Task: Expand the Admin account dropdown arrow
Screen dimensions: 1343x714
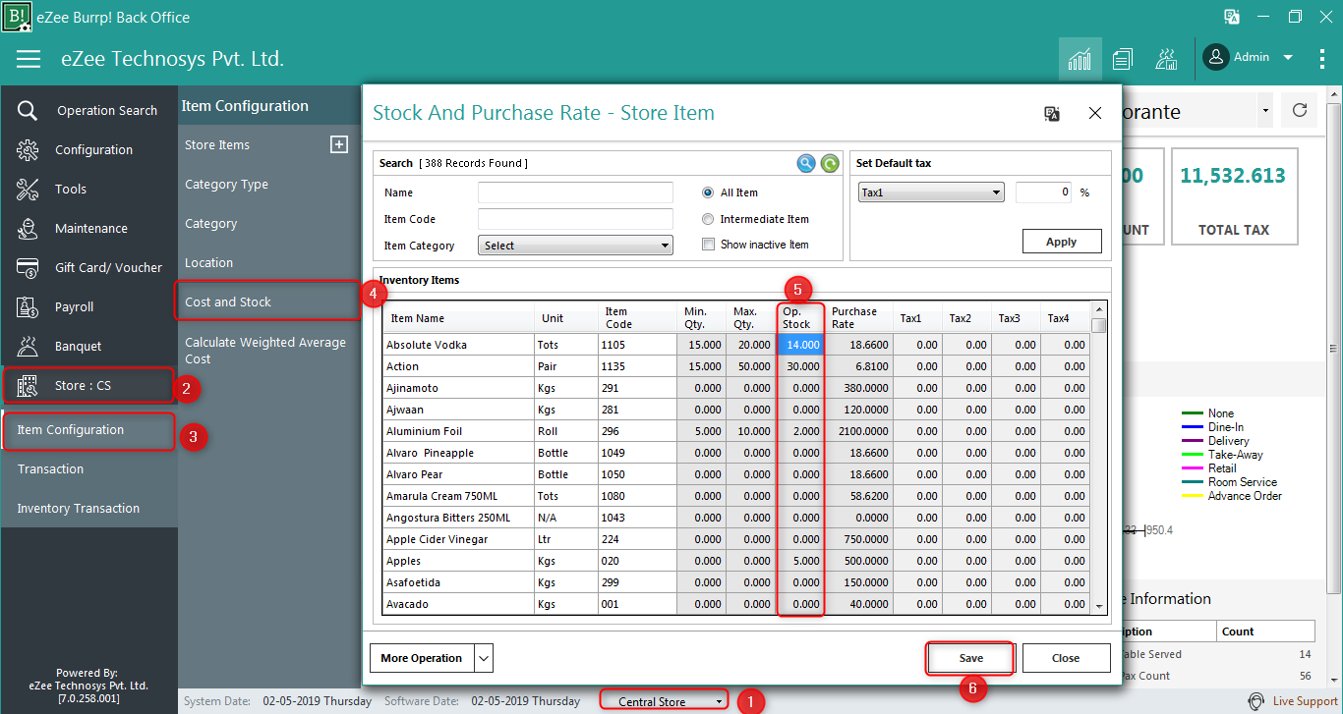Action: (x=1288, y=58)
